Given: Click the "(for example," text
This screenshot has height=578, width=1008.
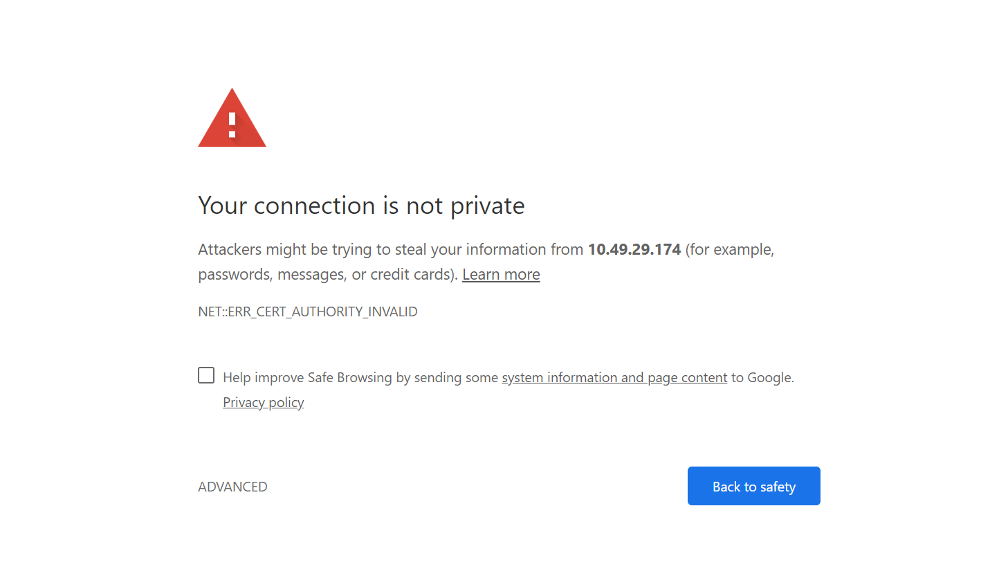Looking at the screenshot, I should (730, 250).
